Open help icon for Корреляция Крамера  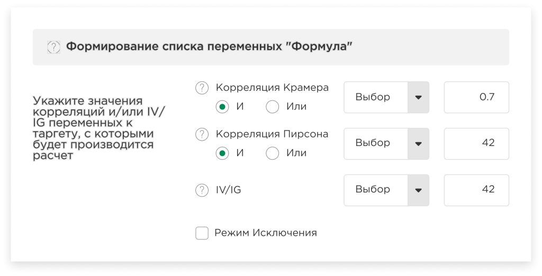(x=202, y=88)
